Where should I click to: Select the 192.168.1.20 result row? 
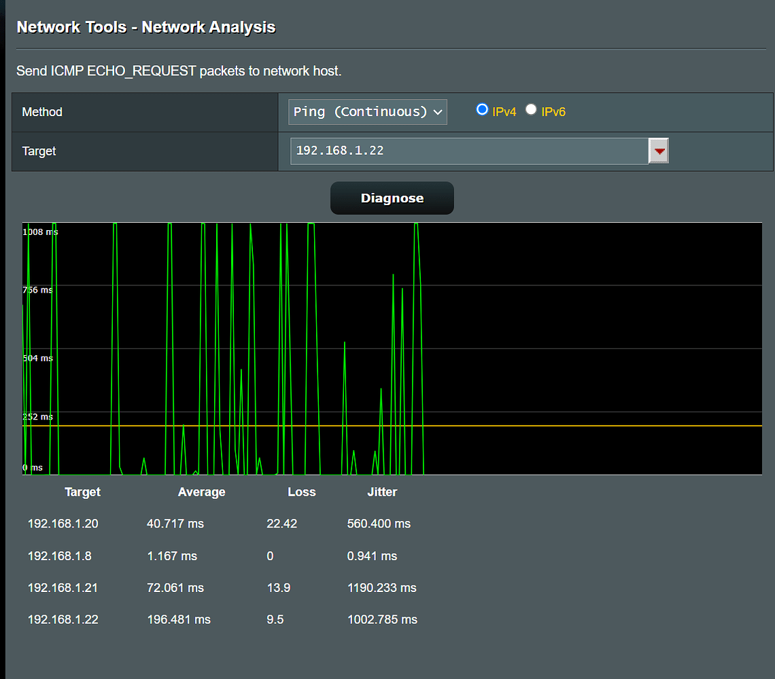click(x=63, y=524)
